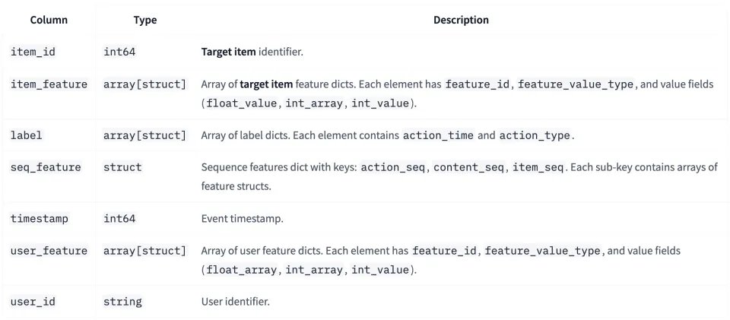Click the seq_feature column name
This screenshot has width=730, height=320.
click(46, 167)
